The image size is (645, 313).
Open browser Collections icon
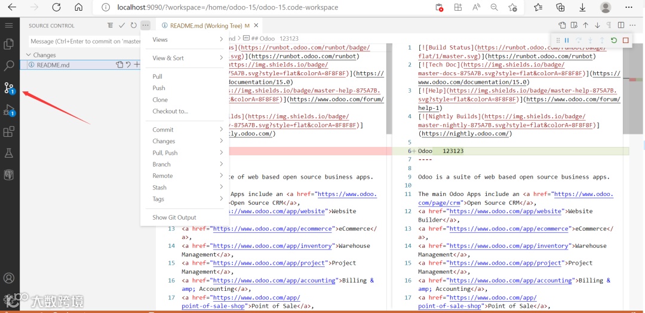pyautogui.click(x=560, y=7)
